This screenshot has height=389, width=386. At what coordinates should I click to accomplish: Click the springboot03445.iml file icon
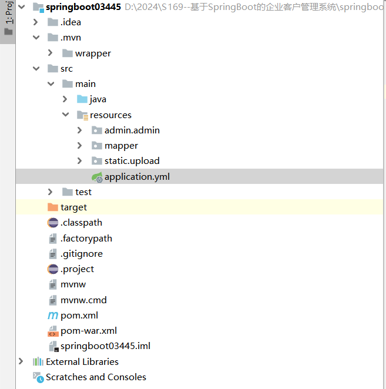(x=53, y=346)
